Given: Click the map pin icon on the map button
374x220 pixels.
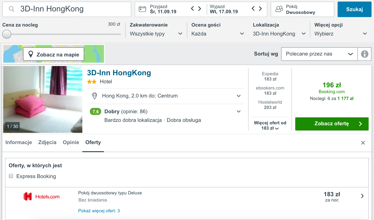Looking at the screenshot, I should (31, 55).
